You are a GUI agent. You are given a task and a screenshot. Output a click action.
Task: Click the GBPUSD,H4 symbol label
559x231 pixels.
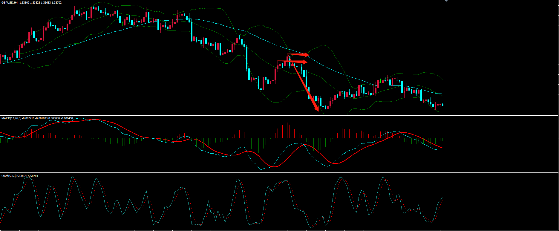click(x=9, y=2)
